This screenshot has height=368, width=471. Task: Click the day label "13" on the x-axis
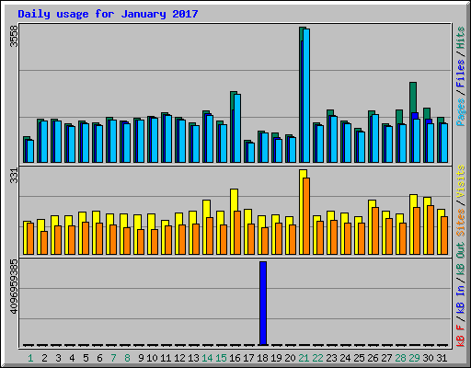pos(193,358)
